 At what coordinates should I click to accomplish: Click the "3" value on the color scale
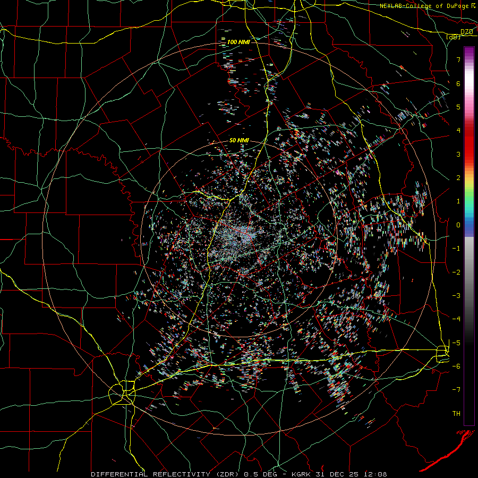(458, 154)
